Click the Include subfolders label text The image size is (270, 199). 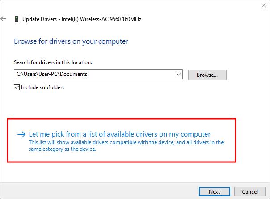43,87
